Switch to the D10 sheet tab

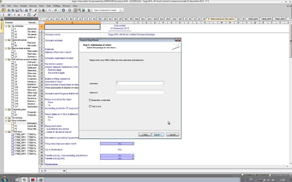click(x=137, y=19)
